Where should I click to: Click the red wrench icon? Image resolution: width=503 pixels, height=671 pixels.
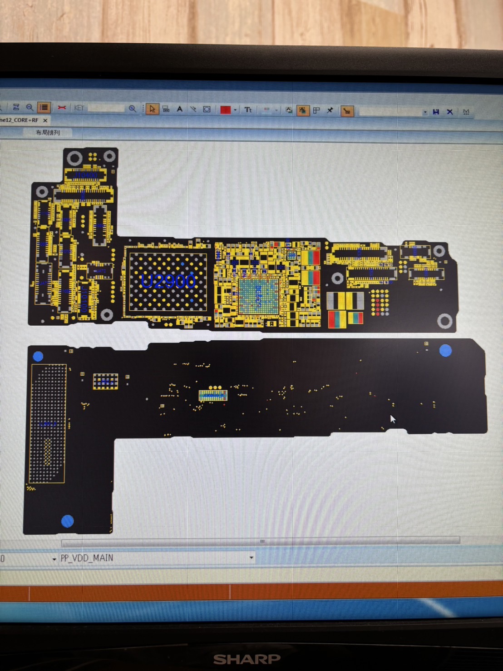(62, 108)
